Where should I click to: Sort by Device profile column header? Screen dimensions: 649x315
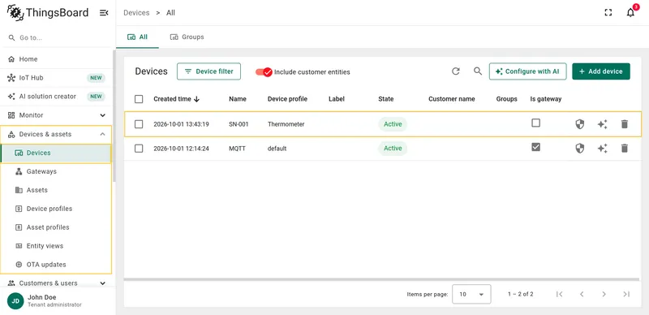coord(287,99)
